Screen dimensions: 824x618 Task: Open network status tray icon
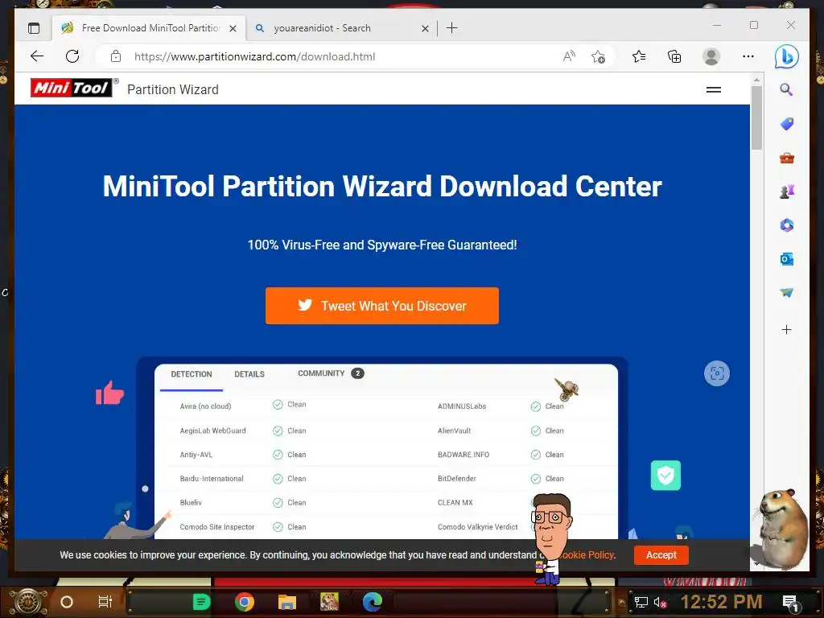tap(641, 602)
